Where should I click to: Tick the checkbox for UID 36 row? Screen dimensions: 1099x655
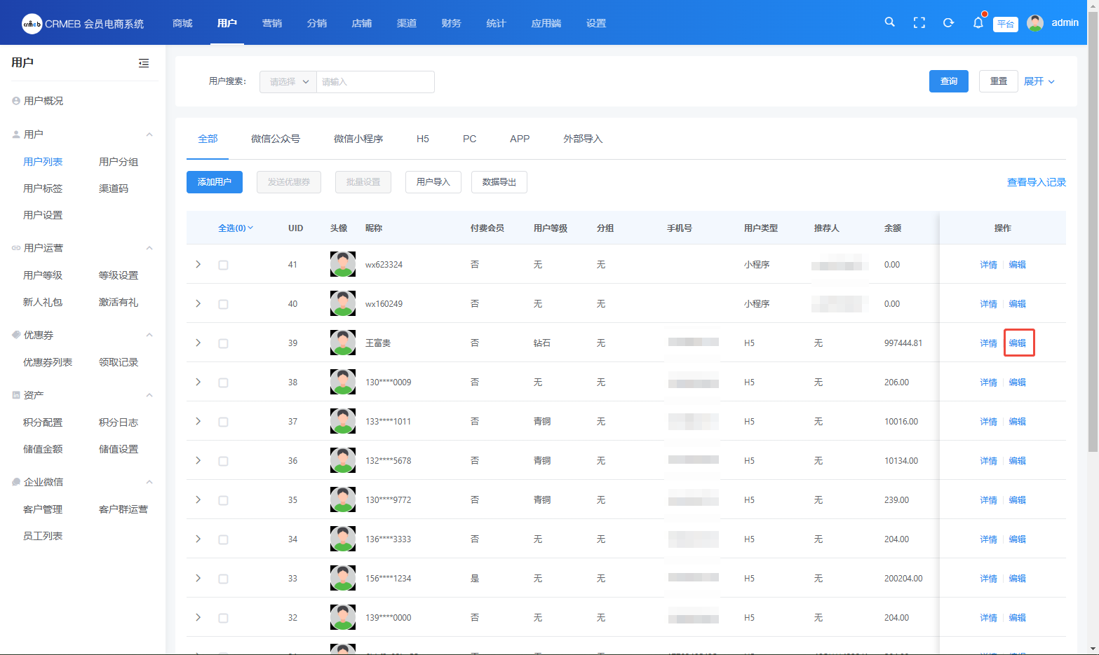[x=223, y=461]
